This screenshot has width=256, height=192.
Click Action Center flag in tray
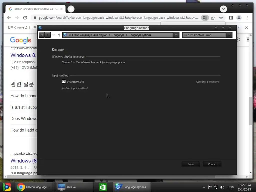[210, 187]
